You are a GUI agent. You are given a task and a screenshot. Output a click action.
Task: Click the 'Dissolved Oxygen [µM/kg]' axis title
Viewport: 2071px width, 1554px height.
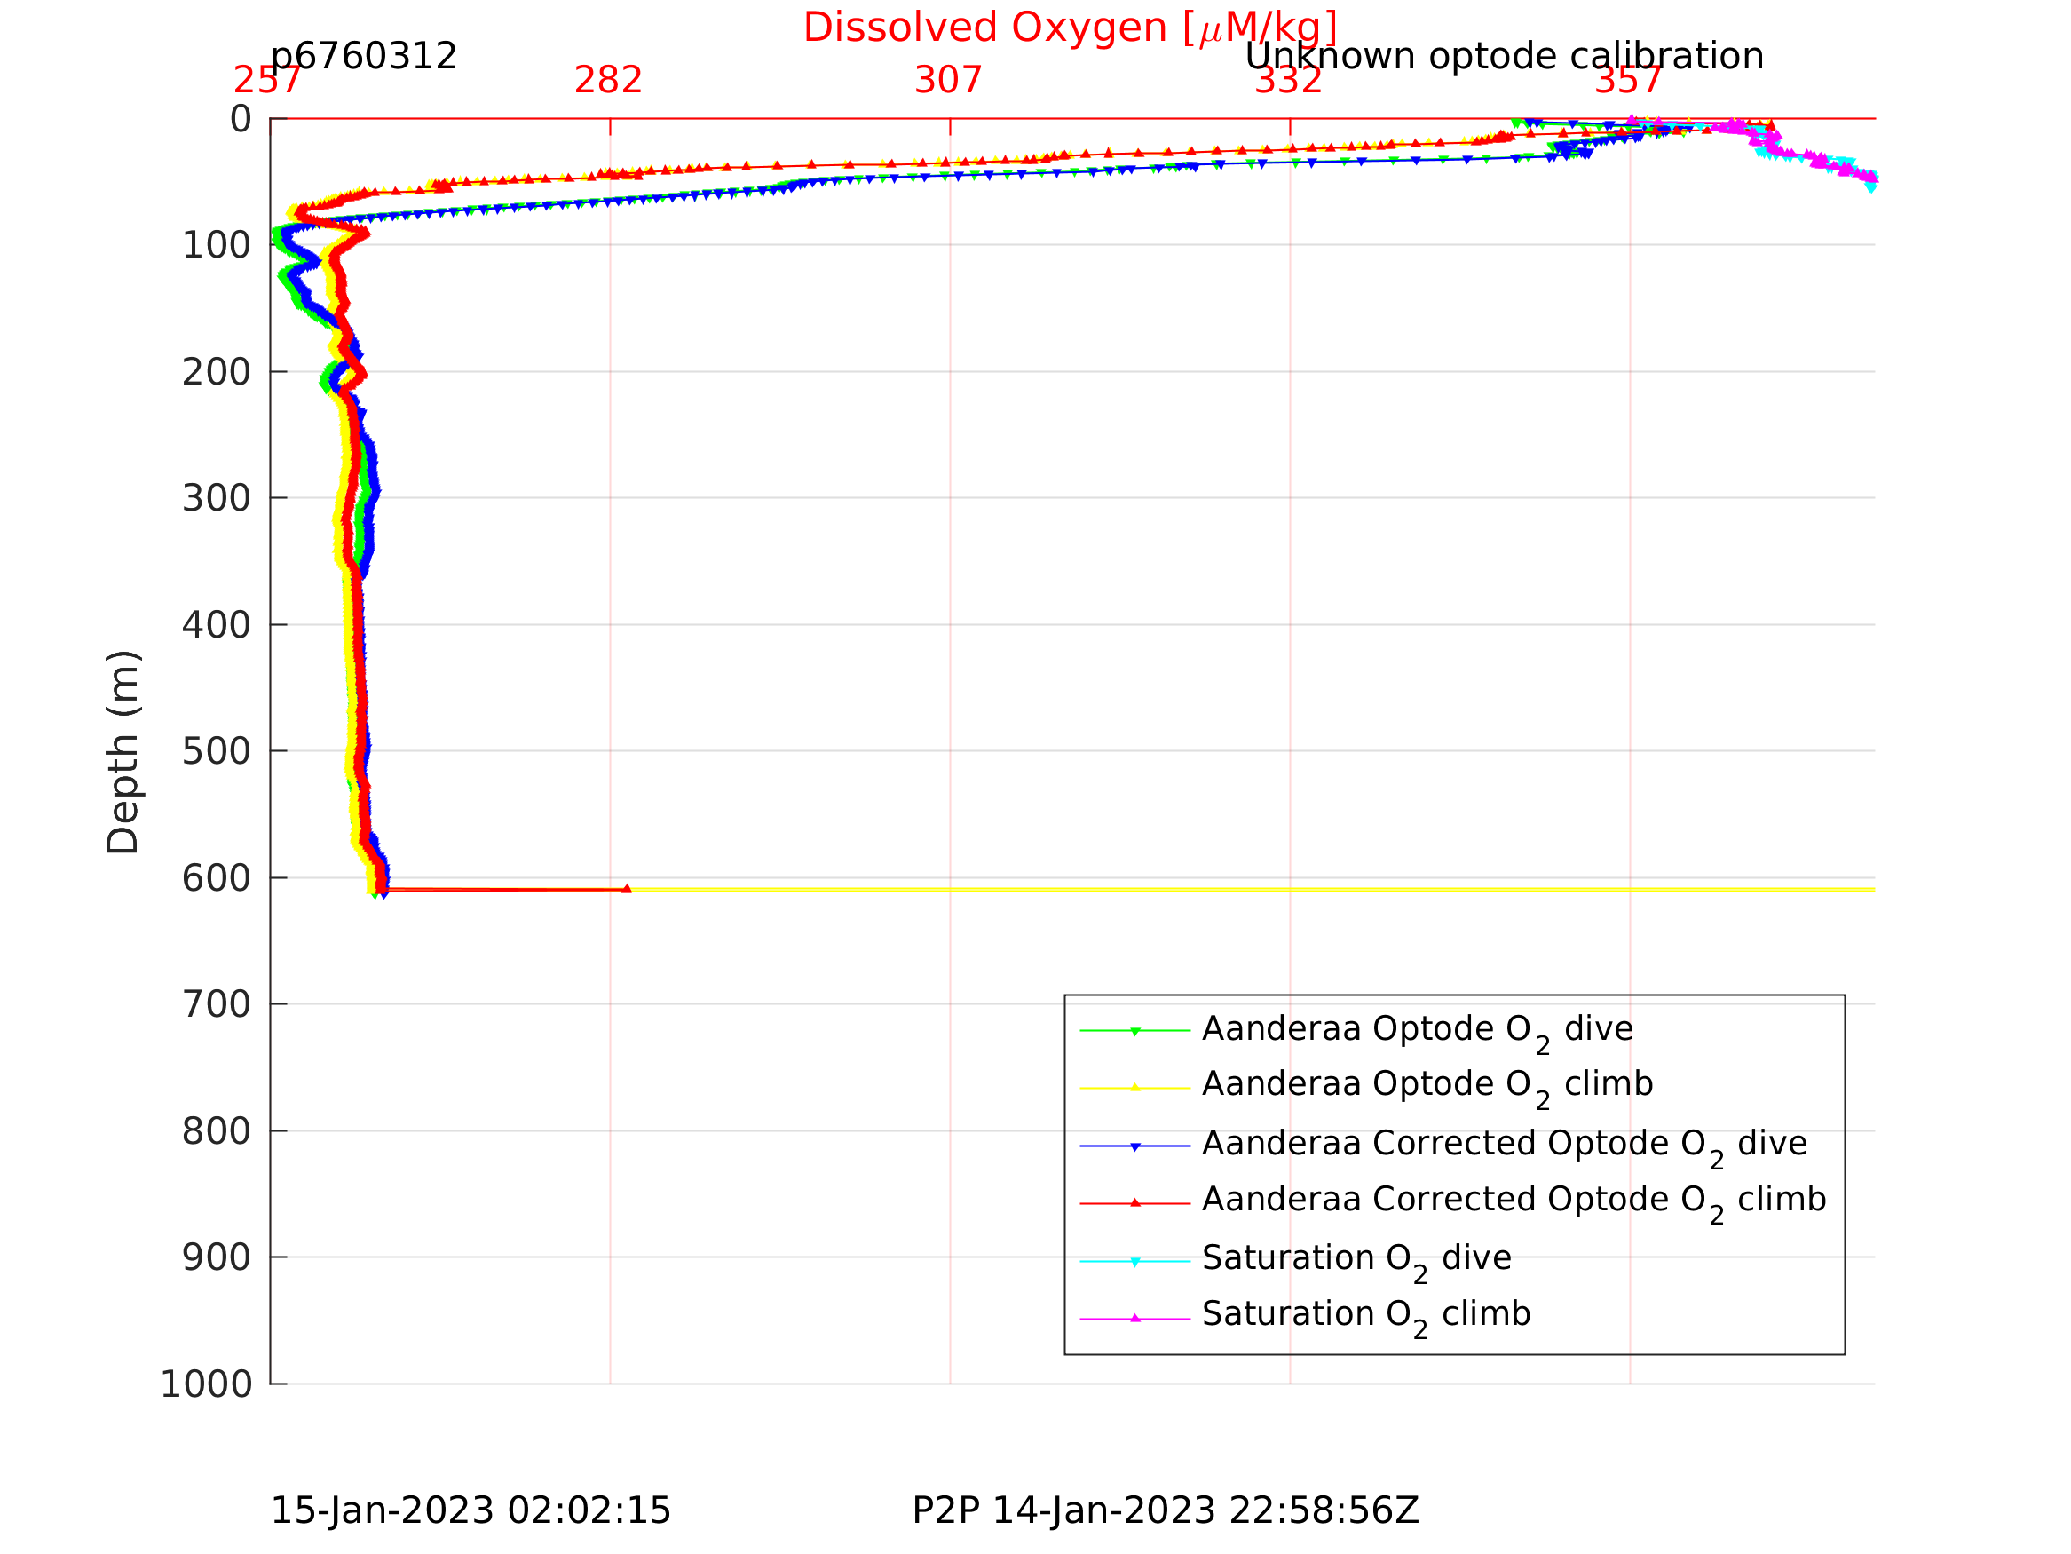click(x=1069, y=28)
